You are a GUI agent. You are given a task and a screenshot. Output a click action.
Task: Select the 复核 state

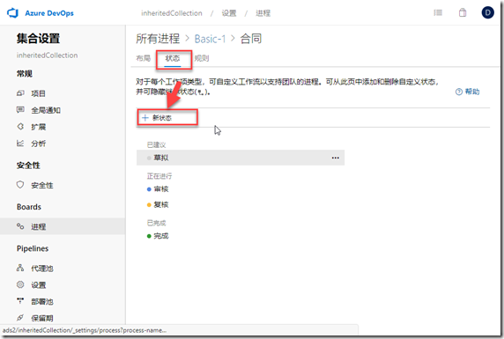click(161, 204)
